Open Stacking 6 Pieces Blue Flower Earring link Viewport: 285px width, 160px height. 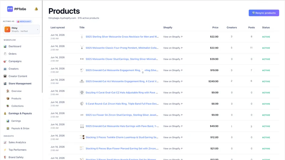122,149
